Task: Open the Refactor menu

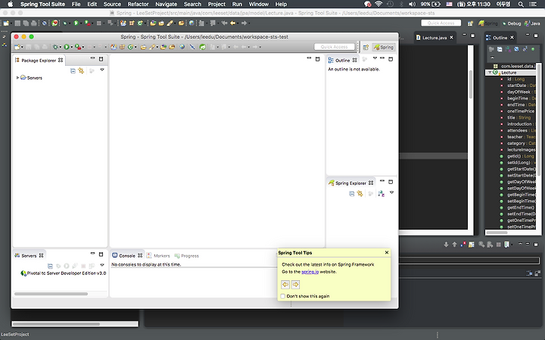Action: (138, 5)
